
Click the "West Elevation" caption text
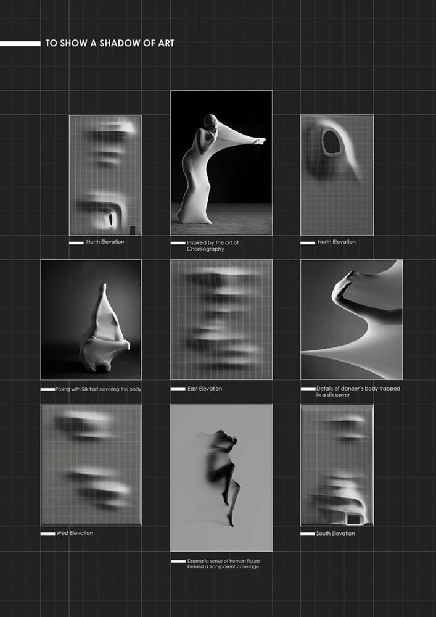[x=74, y=533]
